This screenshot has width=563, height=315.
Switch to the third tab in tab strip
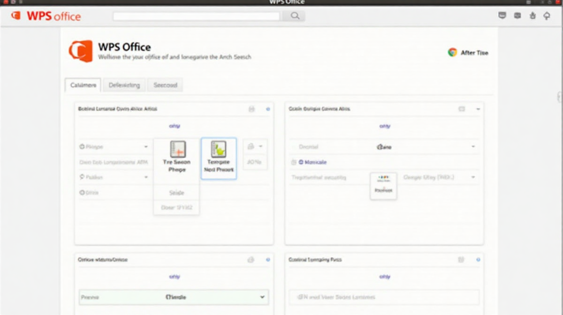(x=165, y=85)
